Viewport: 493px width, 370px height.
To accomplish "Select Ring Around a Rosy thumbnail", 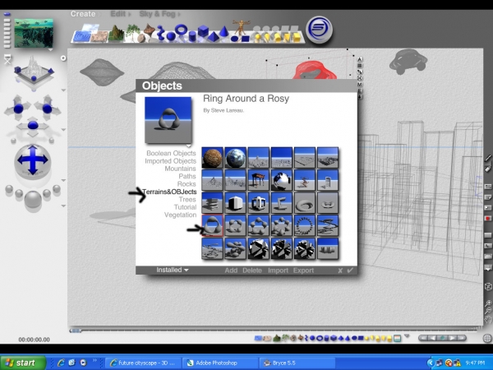I will 212,225.
